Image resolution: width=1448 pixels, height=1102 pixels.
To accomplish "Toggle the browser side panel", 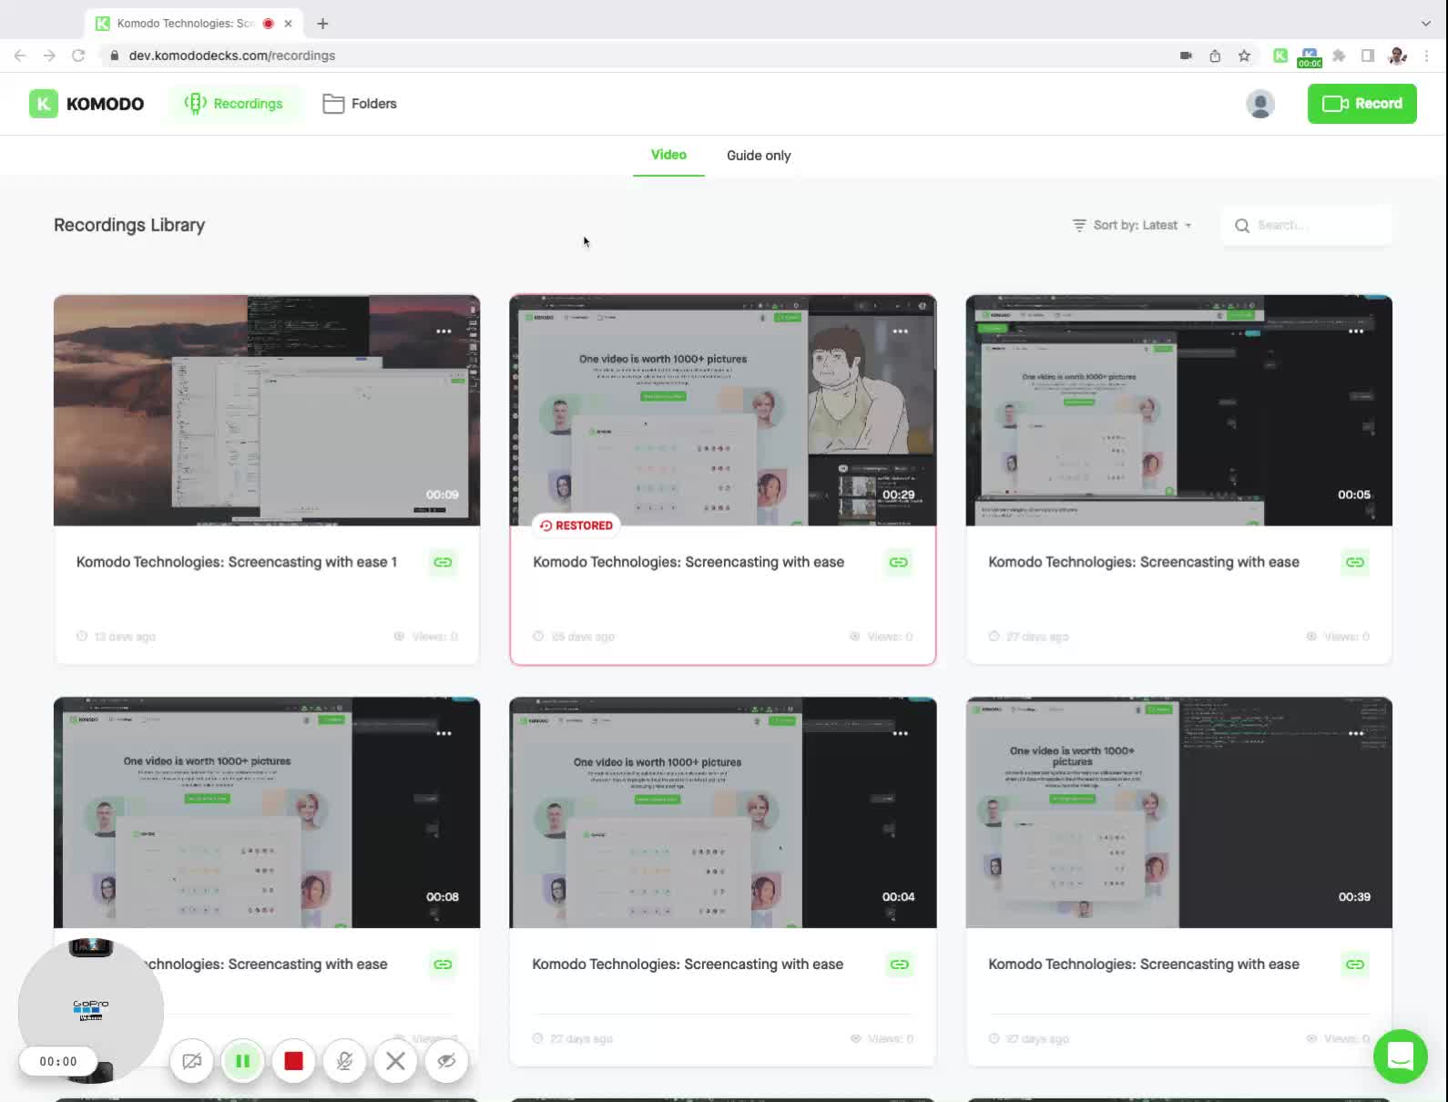I will coord(1368,56).
